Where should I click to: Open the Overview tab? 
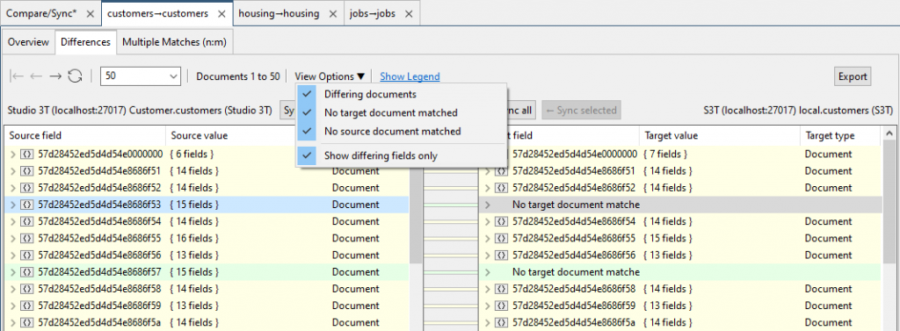(x=28, y=42)
